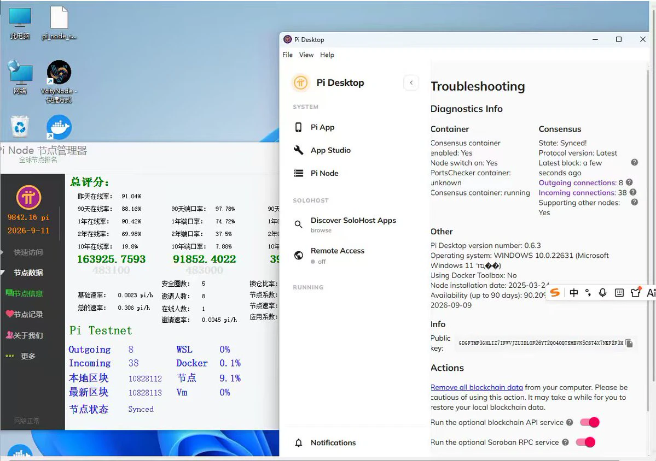Click the Pi Desktop title bar logo
The height and width of the screenshot is (461, 656).
click(287, 39)
